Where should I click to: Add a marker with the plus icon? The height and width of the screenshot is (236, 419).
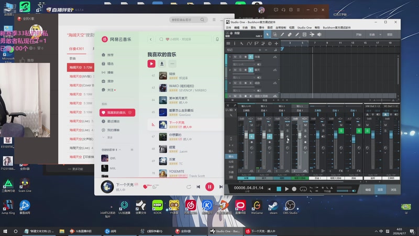point(259,50)
